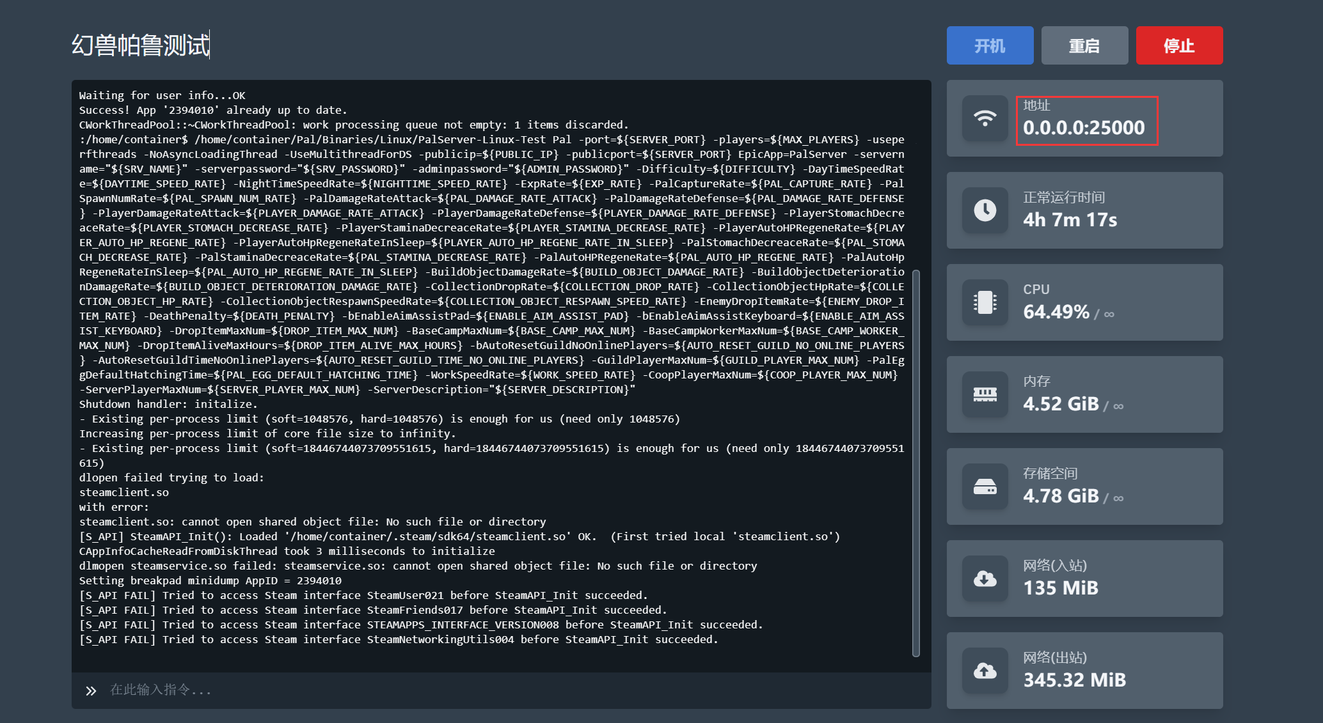Click the server address 0.0.0.0:25000
This screenshot has height=723, width=1323.
(x=1084, y=128)
